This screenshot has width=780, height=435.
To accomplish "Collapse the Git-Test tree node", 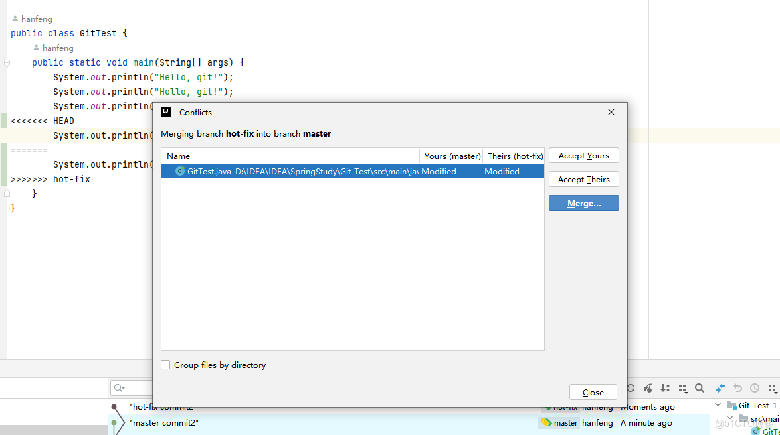I will click(718, 405).
